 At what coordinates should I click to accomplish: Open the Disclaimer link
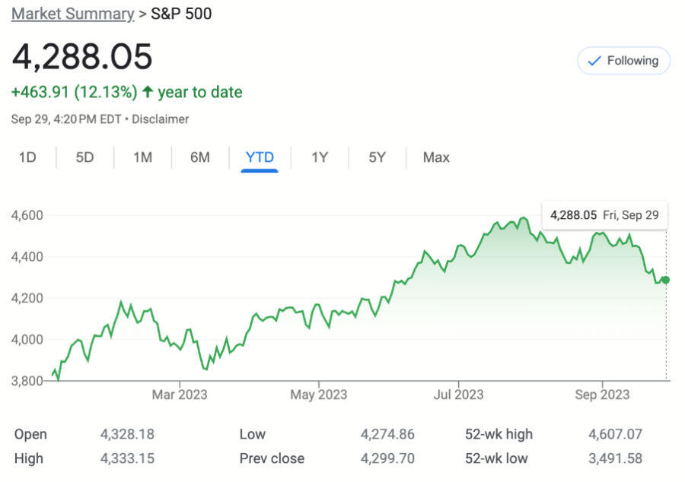pyautogui.click(x=161, y=119)
